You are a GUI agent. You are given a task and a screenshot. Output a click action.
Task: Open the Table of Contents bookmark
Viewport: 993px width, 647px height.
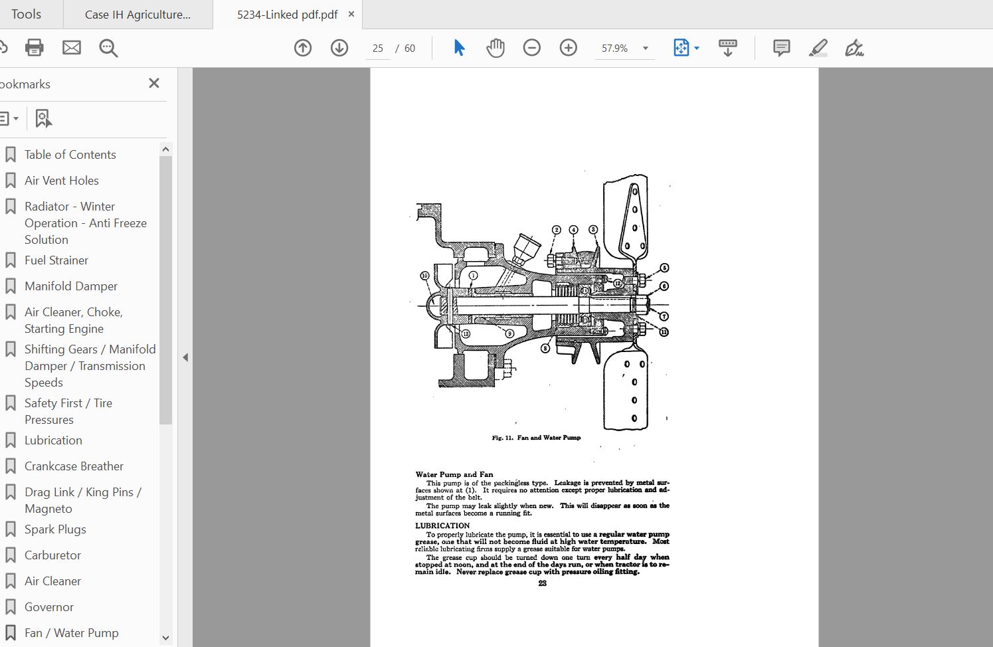pos(70,154)
